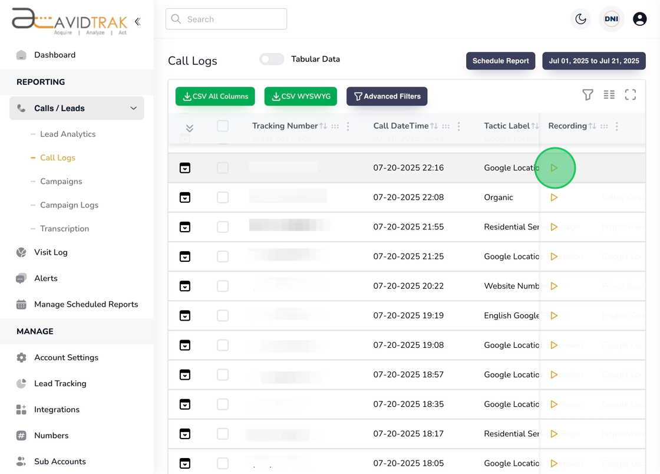
Task: Open Account Settings in sidebar
Action: (66, 357)
